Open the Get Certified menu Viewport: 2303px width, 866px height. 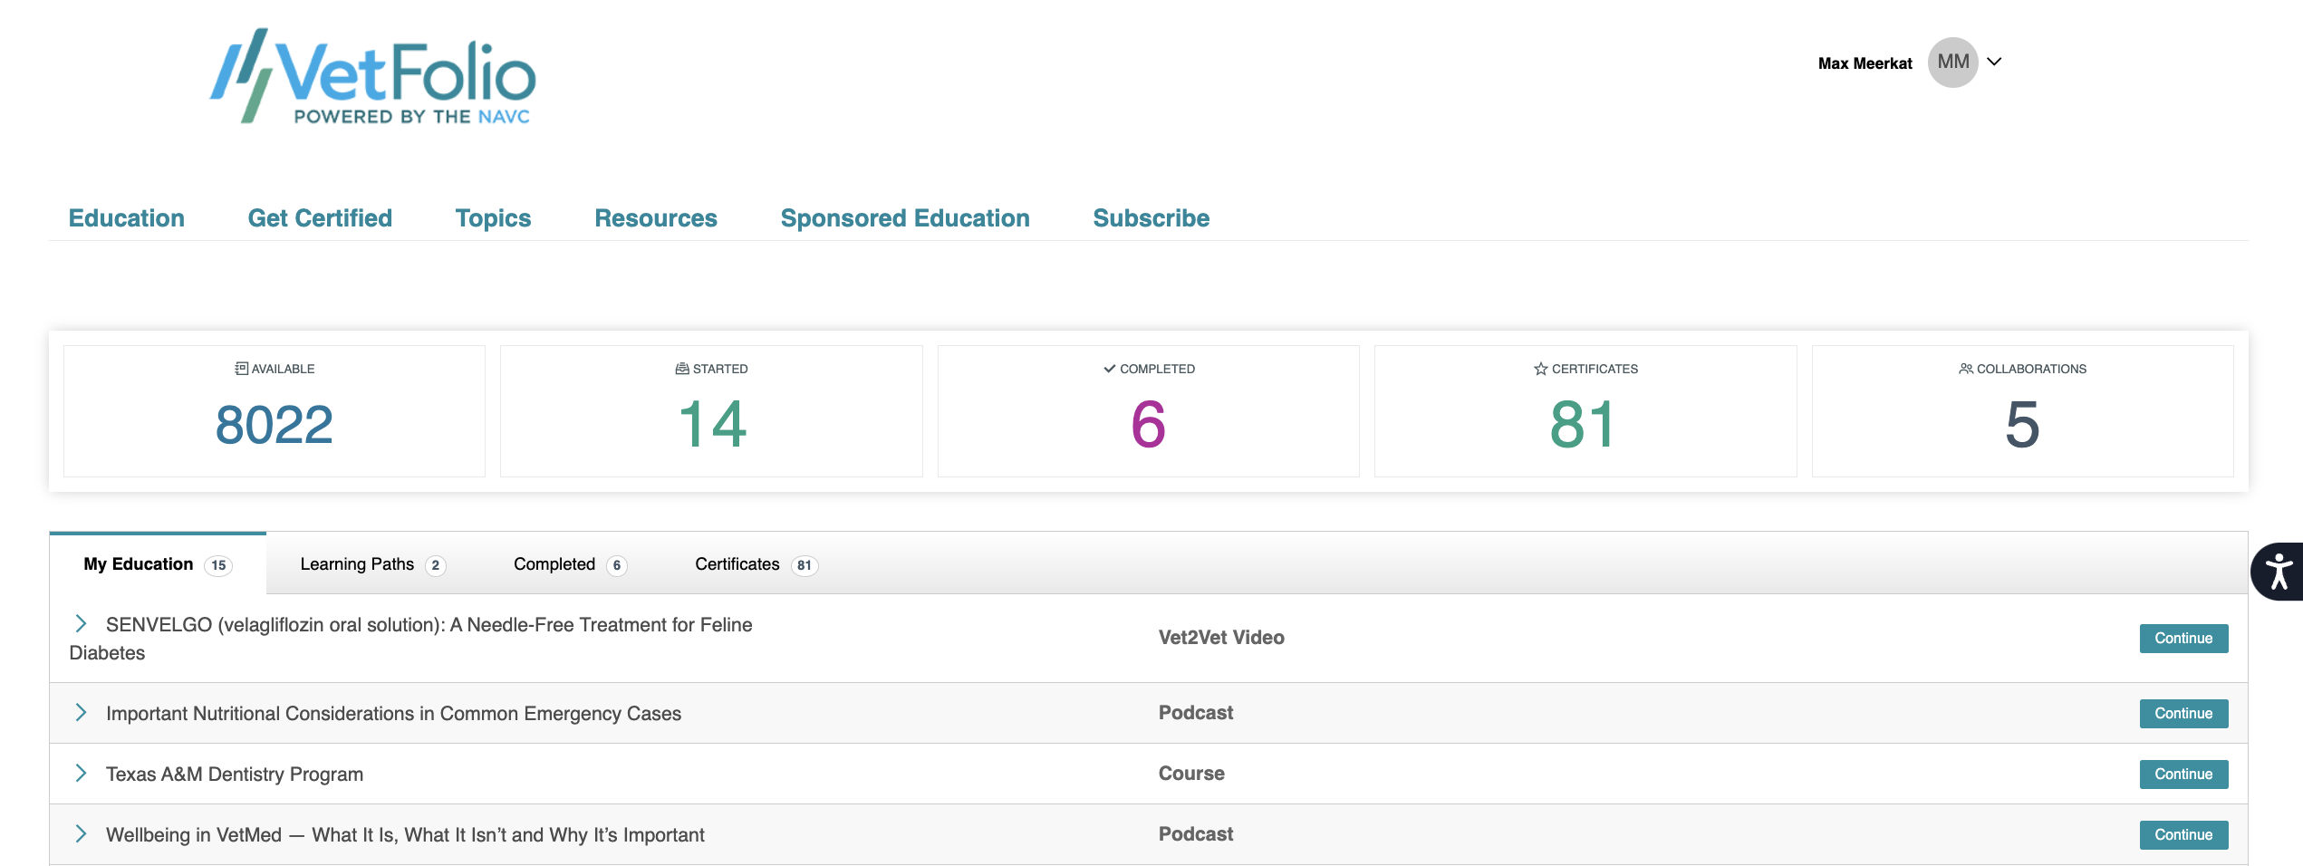pyautogui.click(x=320, y=218)
